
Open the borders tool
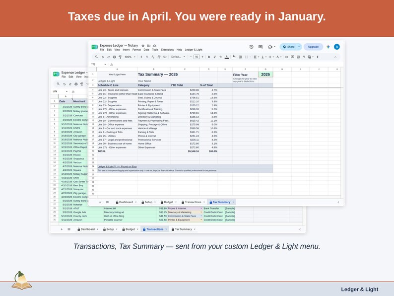(x=240, y=57)
